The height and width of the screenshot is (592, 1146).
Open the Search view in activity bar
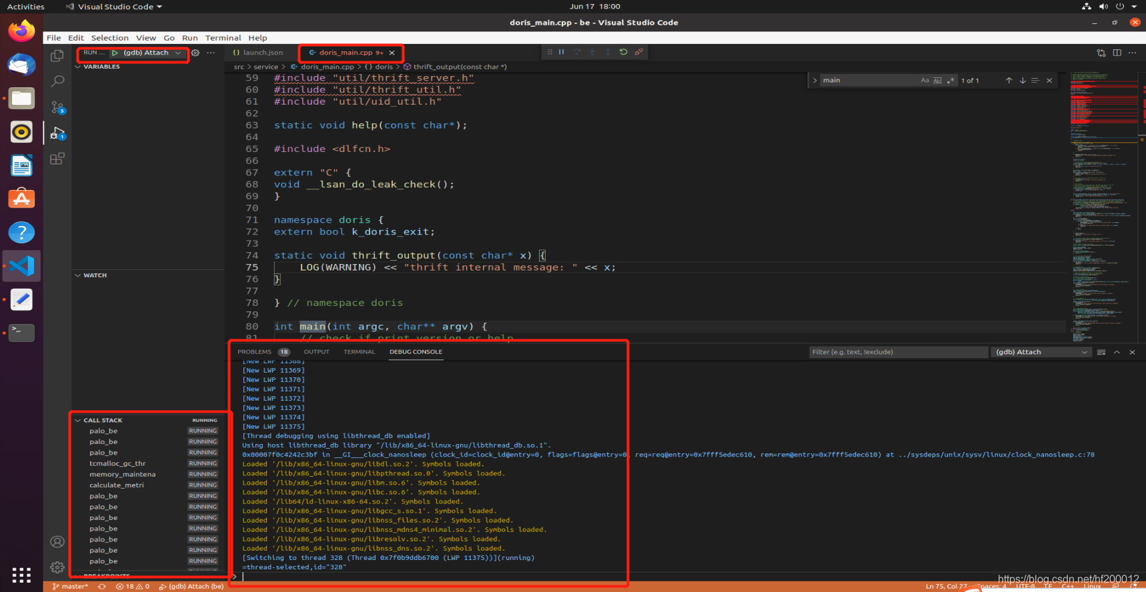click(x=57, y=81)
